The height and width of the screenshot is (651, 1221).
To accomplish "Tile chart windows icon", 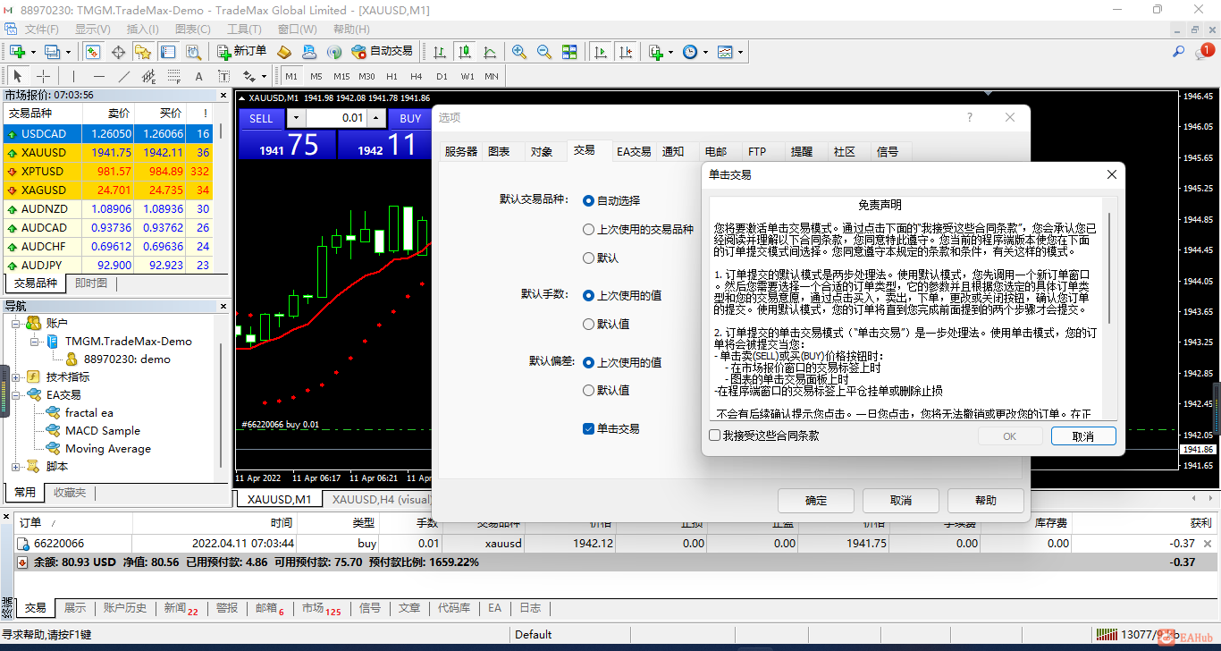I will pos(568,52).
